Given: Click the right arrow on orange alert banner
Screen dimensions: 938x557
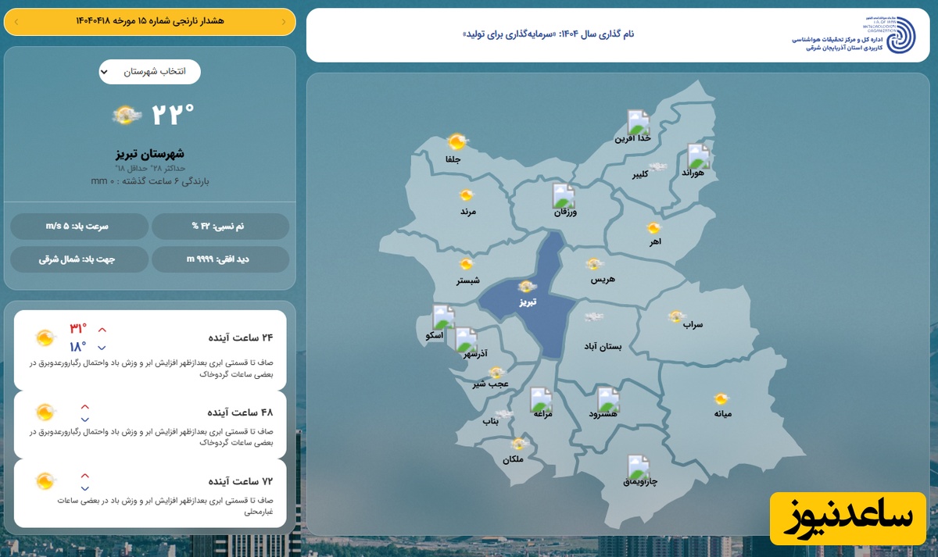Looking at the screenshot, I should pyautogui.click(x=16, y=22).
